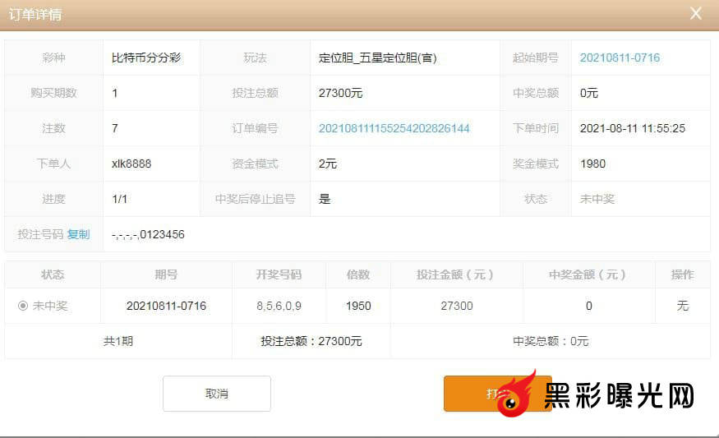The width and height of the screenshot is (719, 438).
Task: Open the 起始期号 link 20210811-0716
Action: coord(620,58)
